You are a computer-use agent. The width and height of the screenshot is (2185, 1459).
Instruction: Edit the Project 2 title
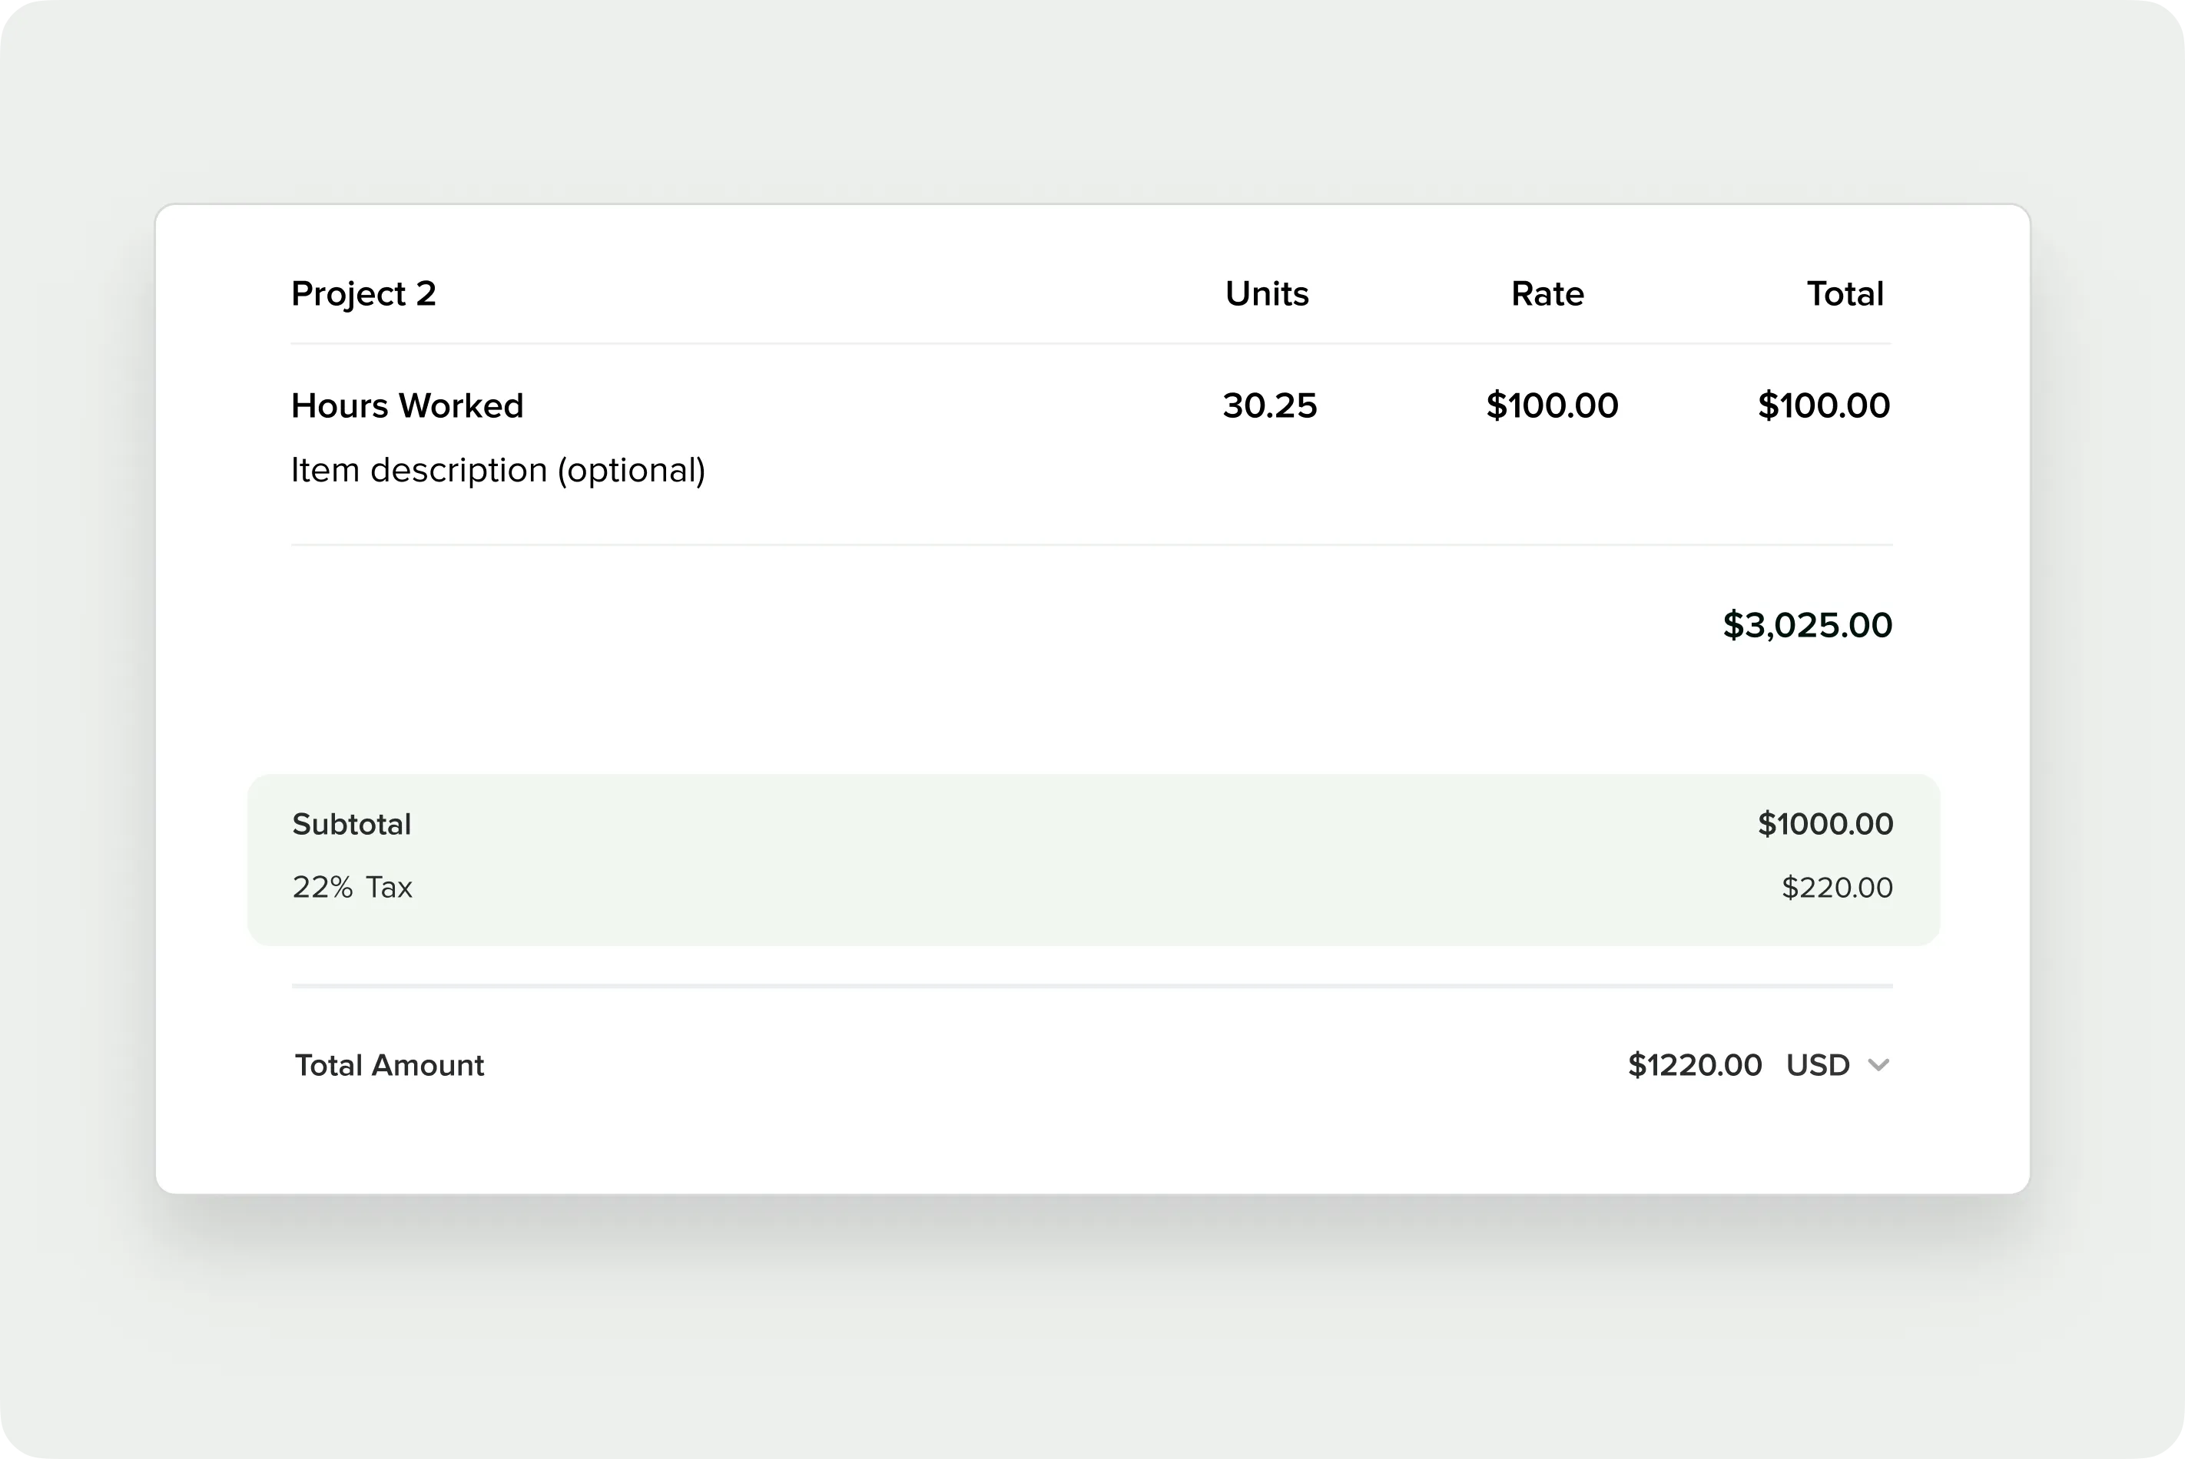click(364, 293)
